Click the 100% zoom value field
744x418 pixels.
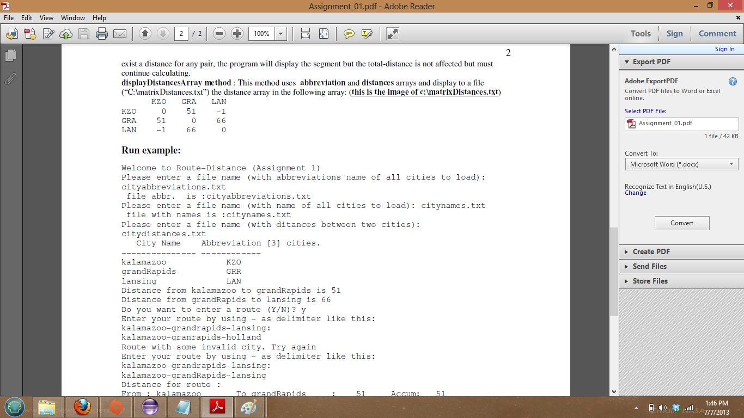coord(261,34)
